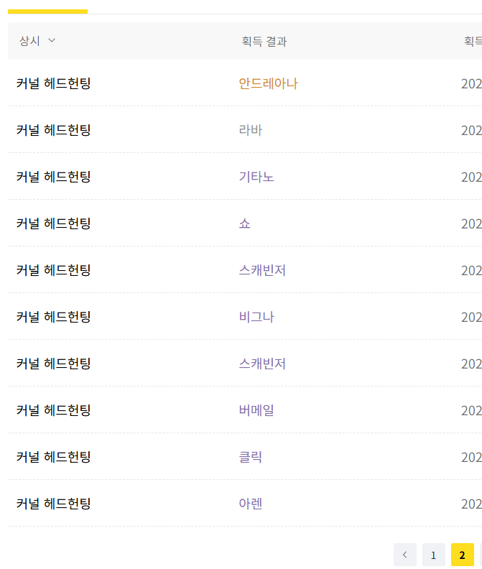Screen dimensions: 482x569
Task: Select page 1 in pagination
Action: (434, 555)
